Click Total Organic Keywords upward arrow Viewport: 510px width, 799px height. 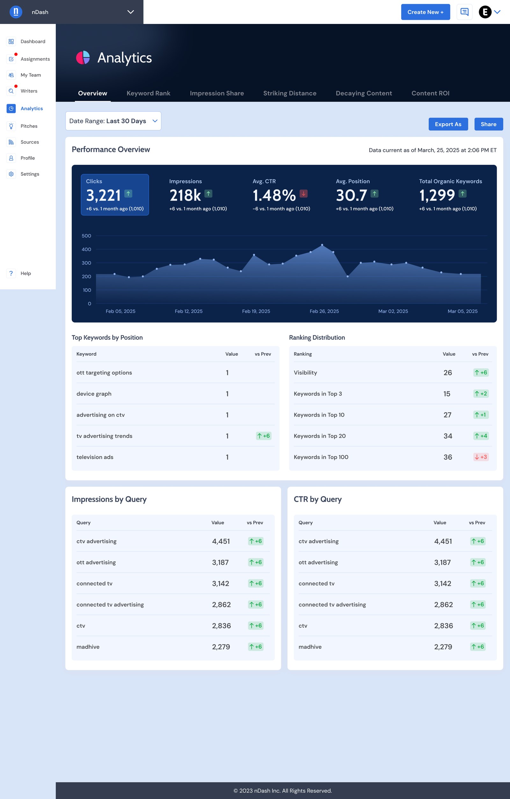pyautogui.click(x=462, y=194)
